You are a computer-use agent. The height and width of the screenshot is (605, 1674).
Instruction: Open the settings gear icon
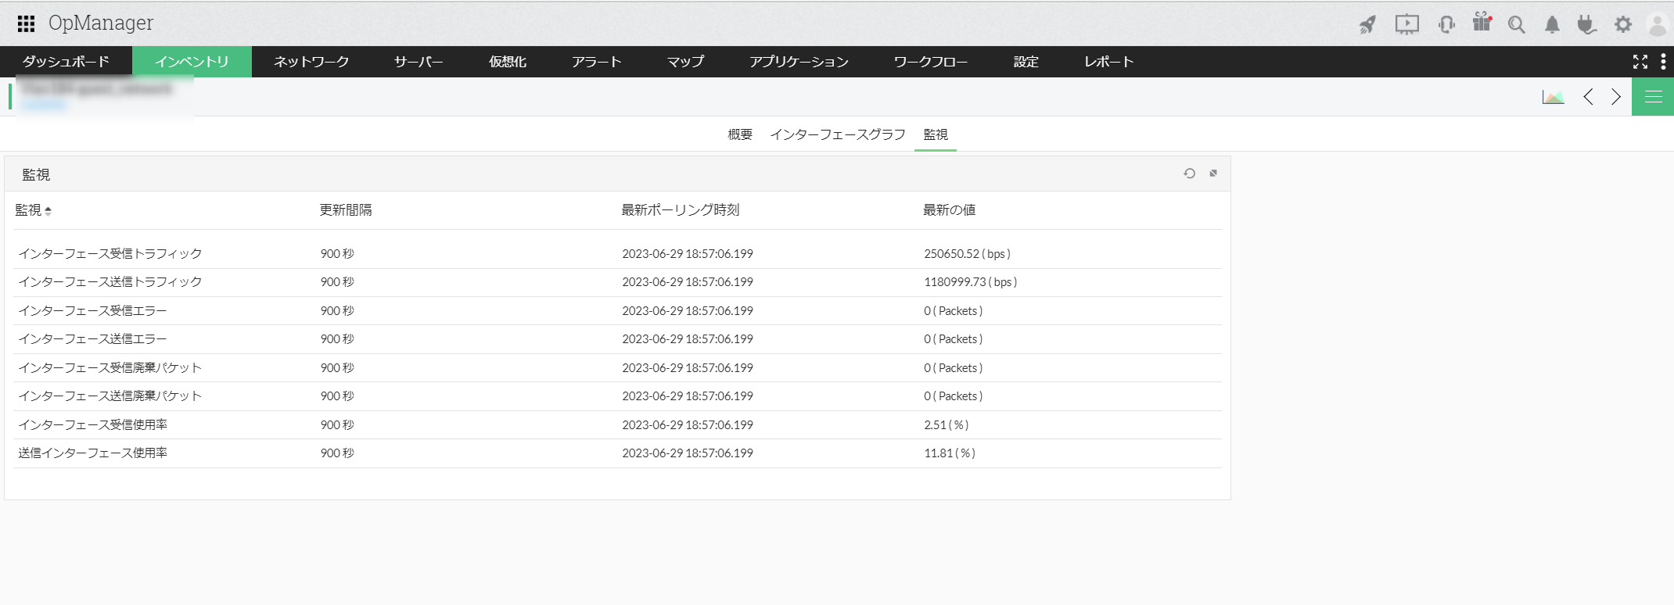point(1623,25)
